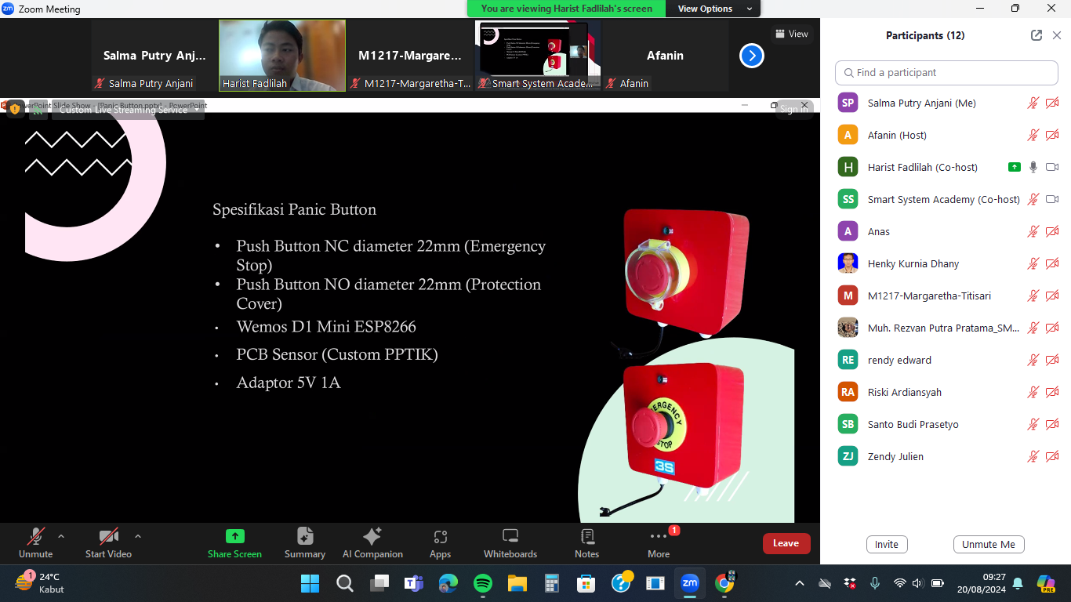Click participant name 'rendy edward'
The width and height of the screenshot is (1071, 602).
tap(899, 360)
